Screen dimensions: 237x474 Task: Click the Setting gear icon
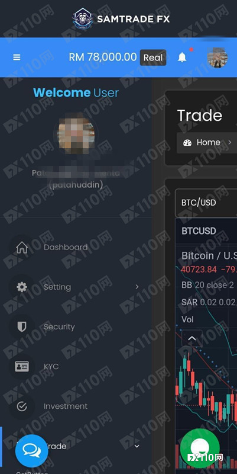[22, 287]
